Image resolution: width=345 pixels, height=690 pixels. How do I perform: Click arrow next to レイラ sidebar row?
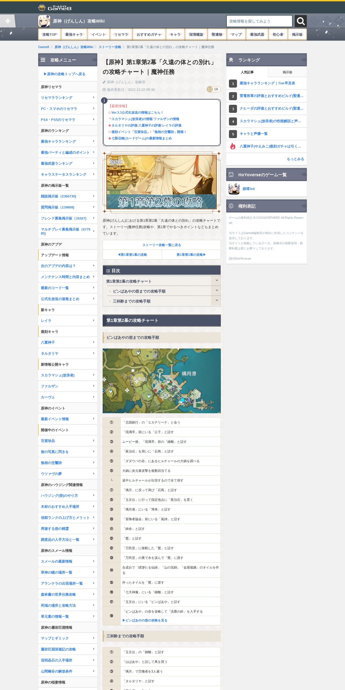point(94,321)
